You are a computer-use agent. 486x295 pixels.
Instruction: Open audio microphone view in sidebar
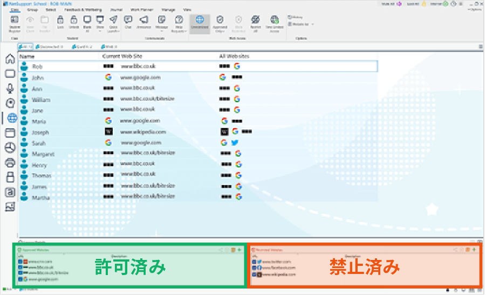[x=10, y=88]
